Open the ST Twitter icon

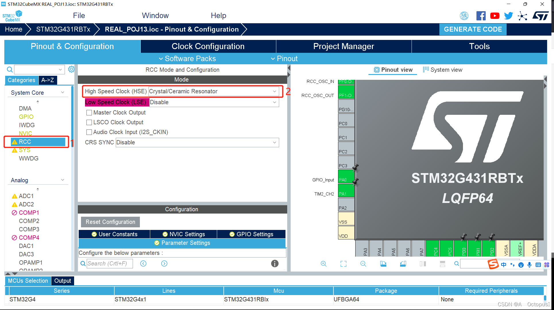click(508, 16)
